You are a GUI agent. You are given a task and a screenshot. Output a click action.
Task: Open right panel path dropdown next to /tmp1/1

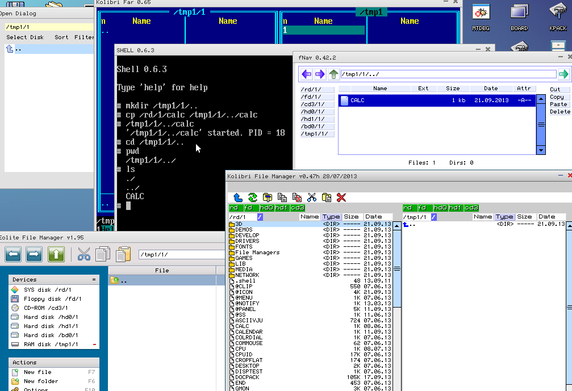[434, 217]
